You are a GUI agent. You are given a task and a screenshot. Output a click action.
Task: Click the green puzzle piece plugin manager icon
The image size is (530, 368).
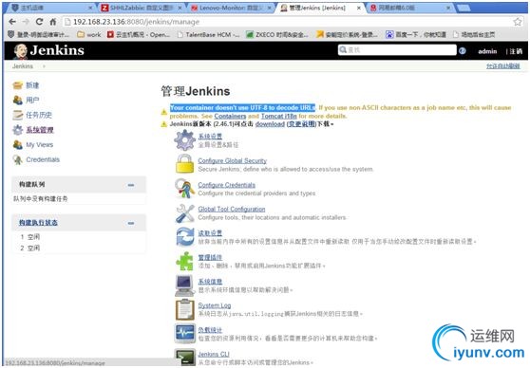tap(184, 261)
